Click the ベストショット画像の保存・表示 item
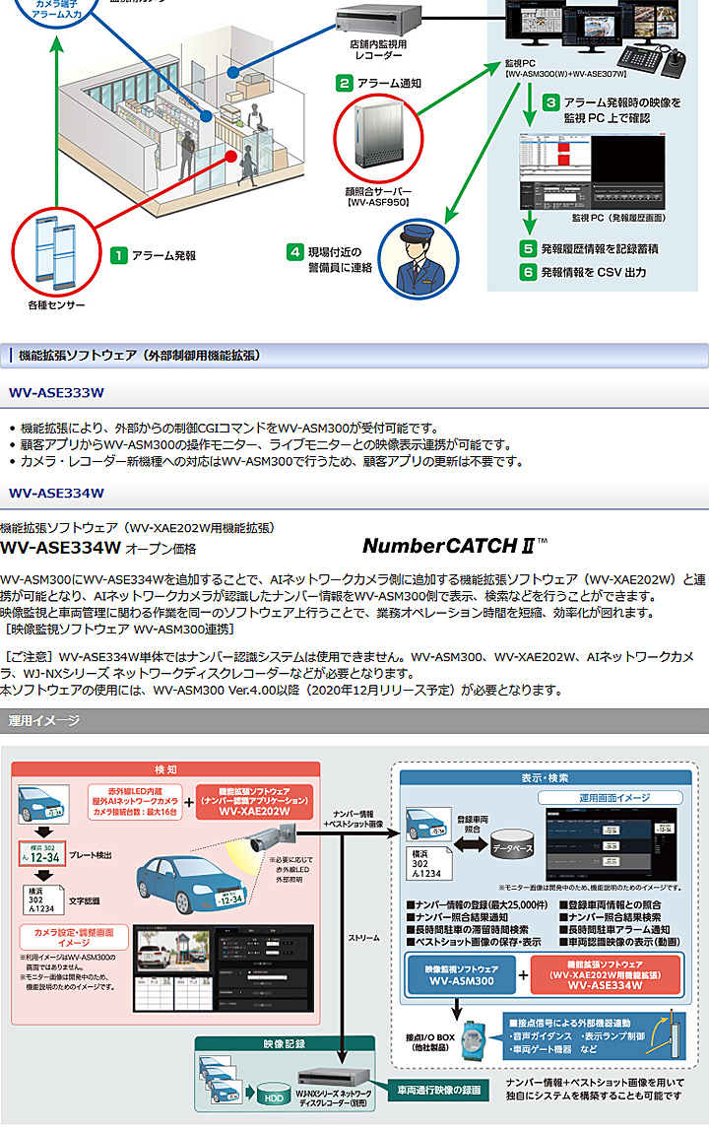The height and width of the screenshot is (1131, 709). (x=473, y=942)
